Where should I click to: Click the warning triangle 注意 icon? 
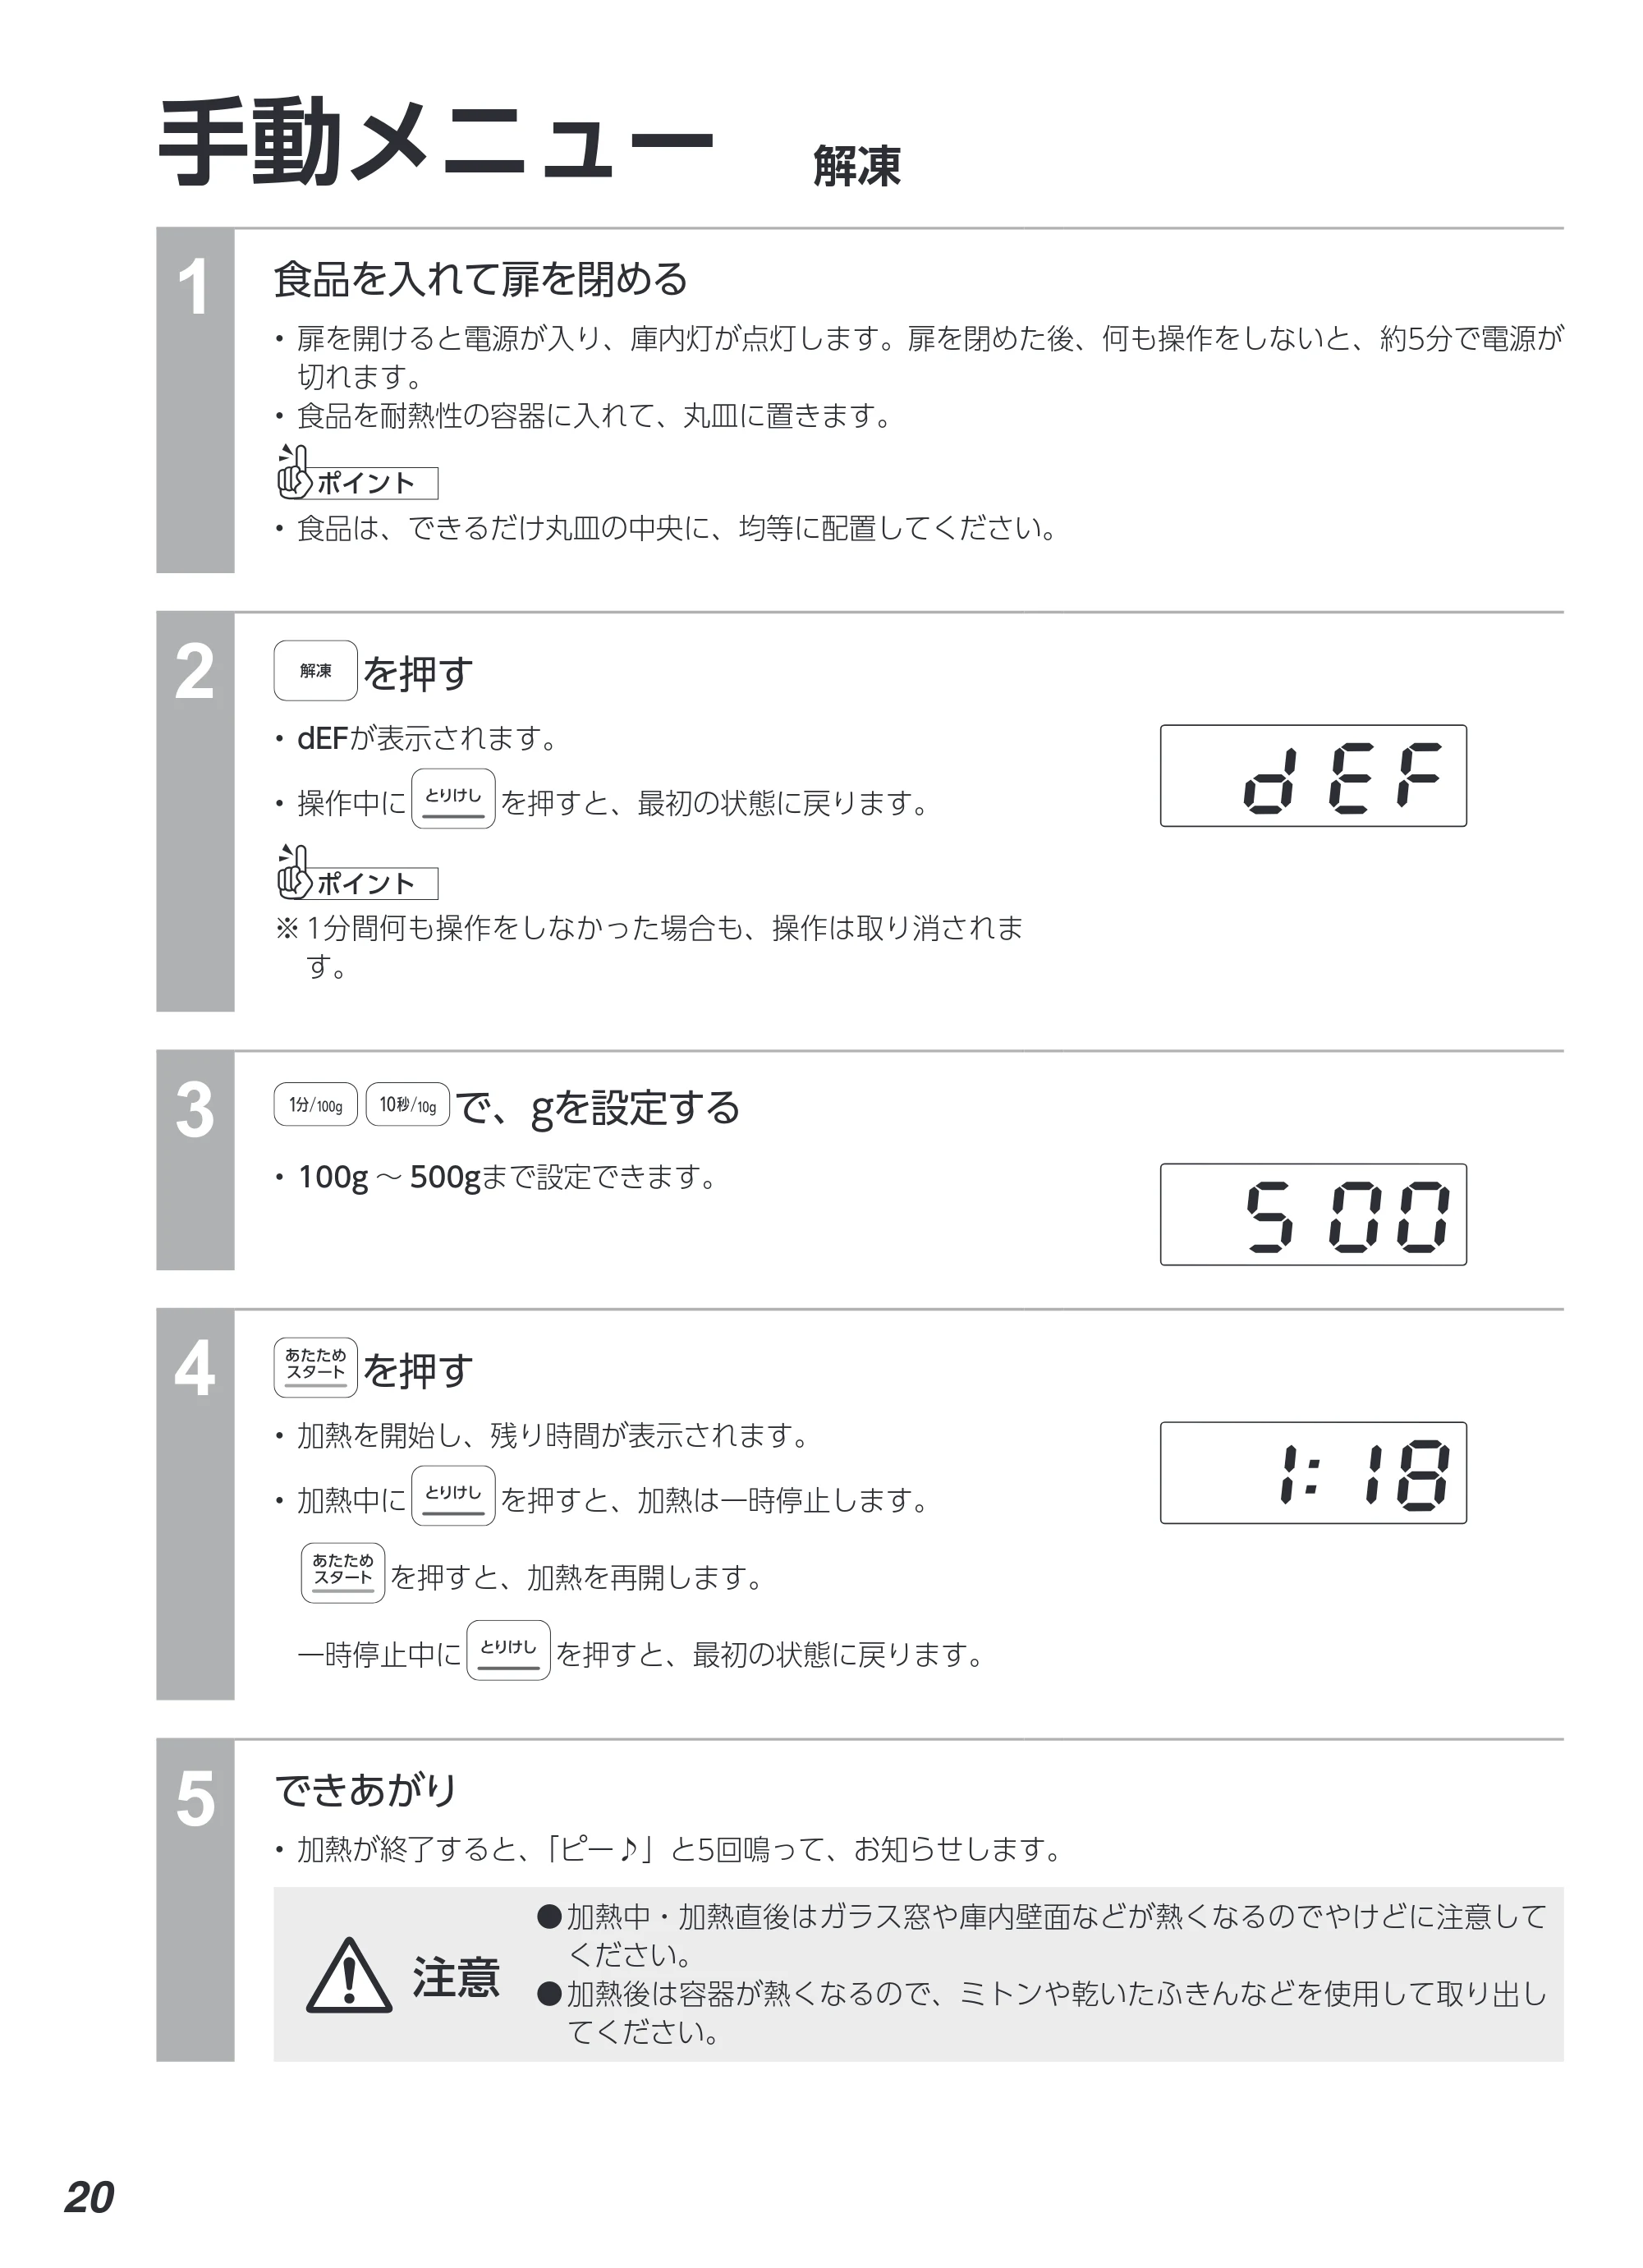(x=348, y=1975)
